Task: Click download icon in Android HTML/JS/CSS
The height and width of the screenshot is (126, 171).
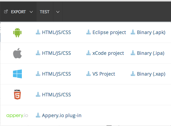Action: (x=38, y=32)
